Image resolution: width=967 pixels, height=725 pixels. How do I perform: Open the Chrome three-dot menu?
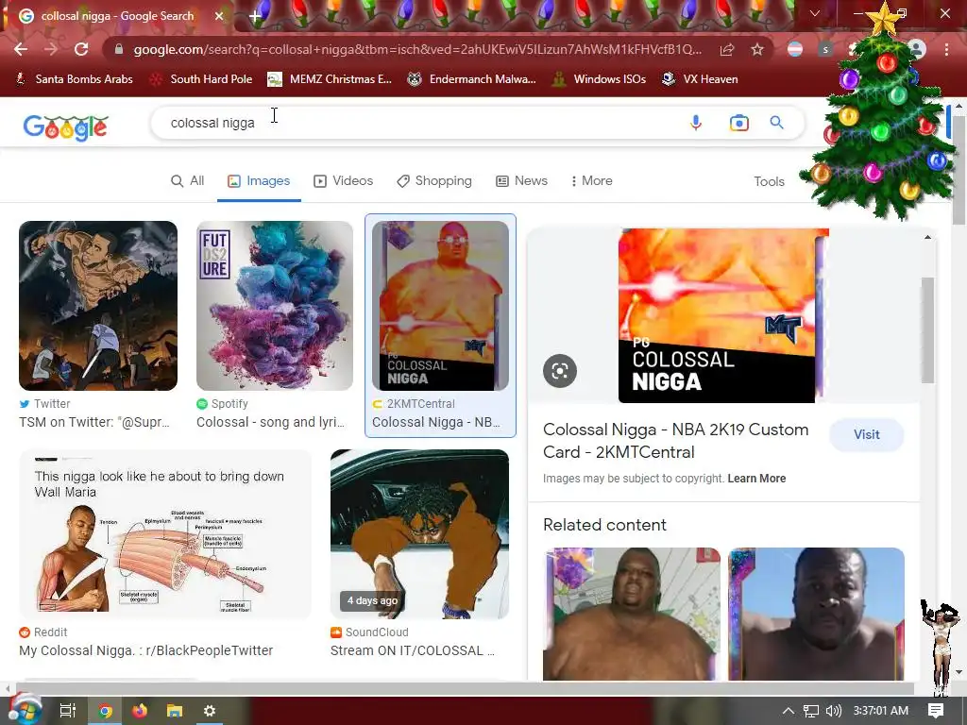(x=946, y=49)
